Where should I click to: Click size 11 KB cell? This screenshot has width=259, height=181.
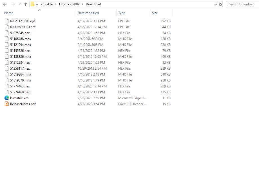[x=166, y=98]
